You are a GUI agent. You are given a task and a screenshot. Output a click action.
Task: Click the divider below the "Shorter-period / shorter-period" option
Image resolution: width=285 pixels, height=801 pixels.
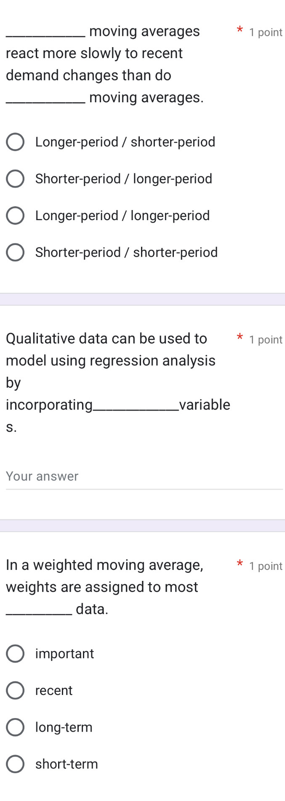point(142,299)
